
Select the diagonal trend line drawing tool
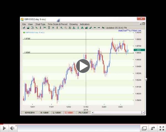[37, 28]
